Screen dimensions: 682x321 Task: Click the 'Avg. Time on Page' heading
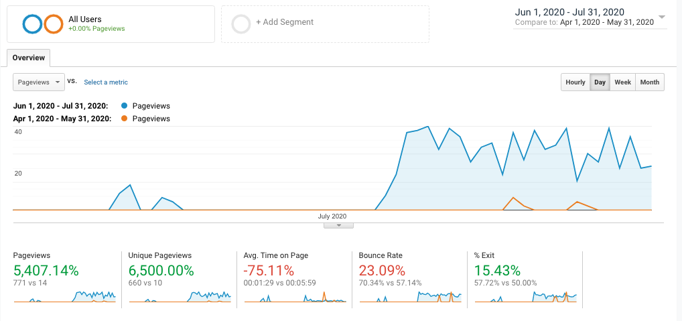[x=276, y=256]
